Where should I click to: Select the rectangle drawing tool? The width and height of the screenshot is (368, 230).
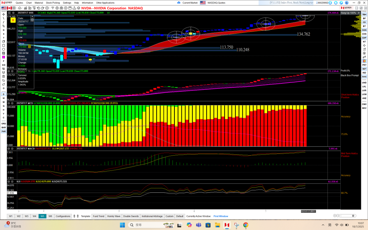point(4,45)
